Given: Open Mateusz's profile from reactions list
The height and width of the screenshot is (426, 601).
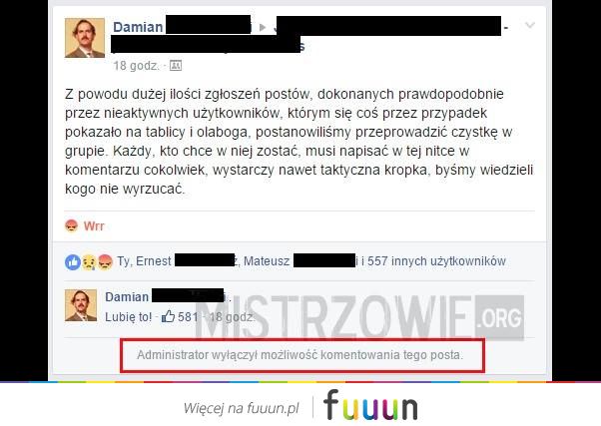Looking at the screenshot, I should 267,260.
